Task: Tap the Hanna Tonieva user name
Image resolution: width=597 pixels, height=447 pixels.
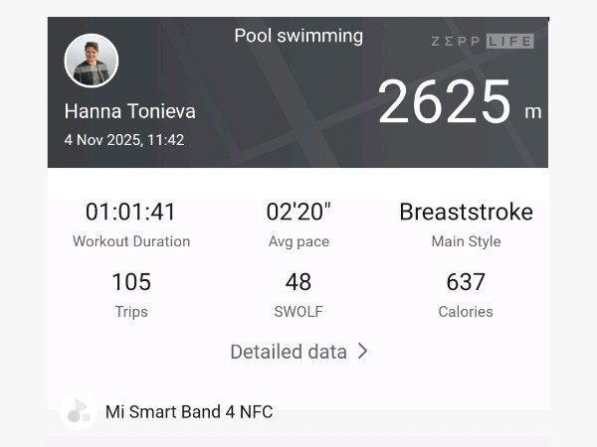Action: (x=129, y=110)
